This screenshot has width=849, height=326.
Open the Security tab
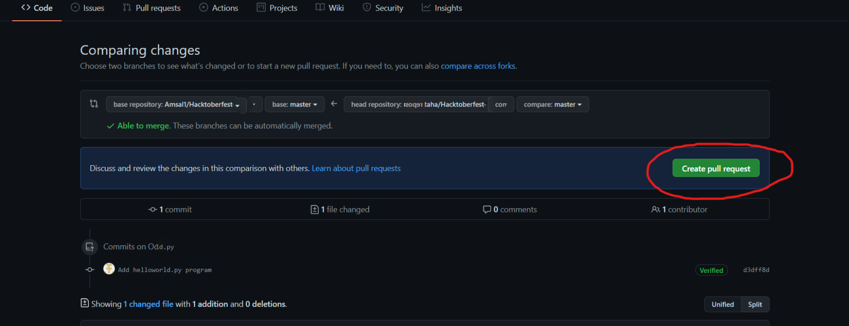click(x=383, y=8)
